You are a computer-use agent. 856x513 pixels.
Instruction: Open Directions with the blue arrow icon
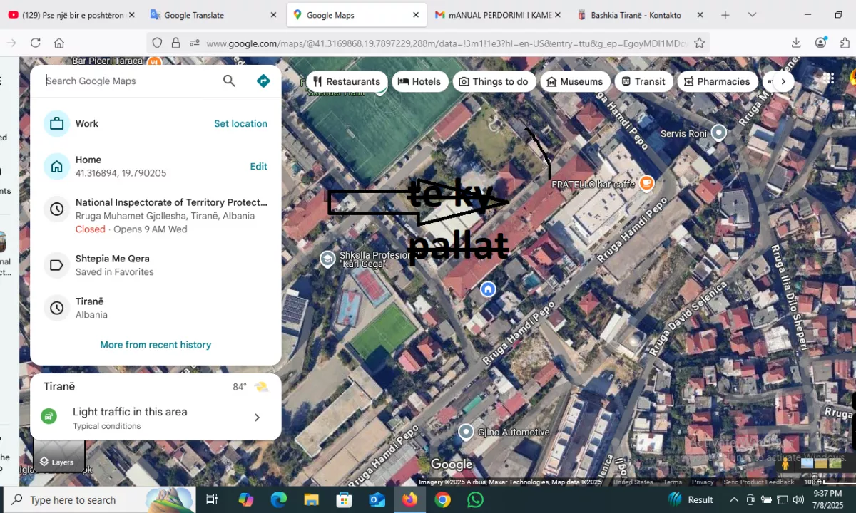(263, 81)
